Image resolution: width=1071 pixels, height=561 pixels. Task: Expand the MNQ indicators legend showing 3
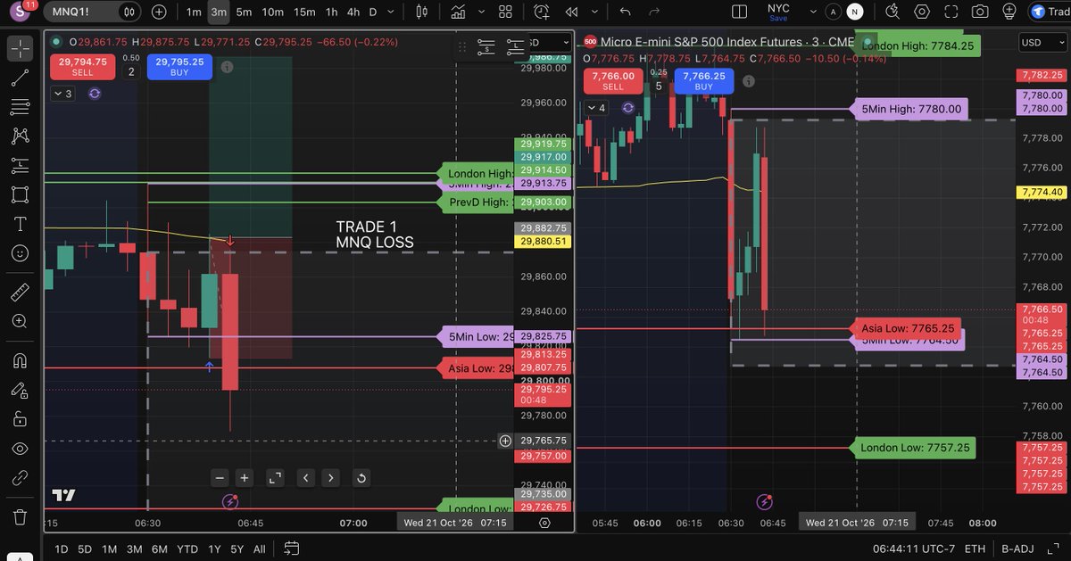(x=63, y=93)
